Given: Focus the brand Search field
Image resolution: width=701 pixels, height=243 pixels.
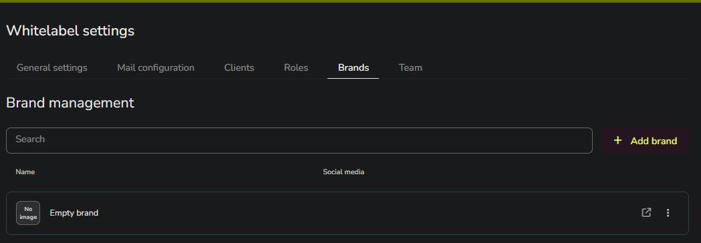Looking at the screenshot, I should click(299, 141).
